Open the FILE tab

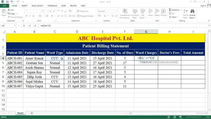[x=5, y=6]
